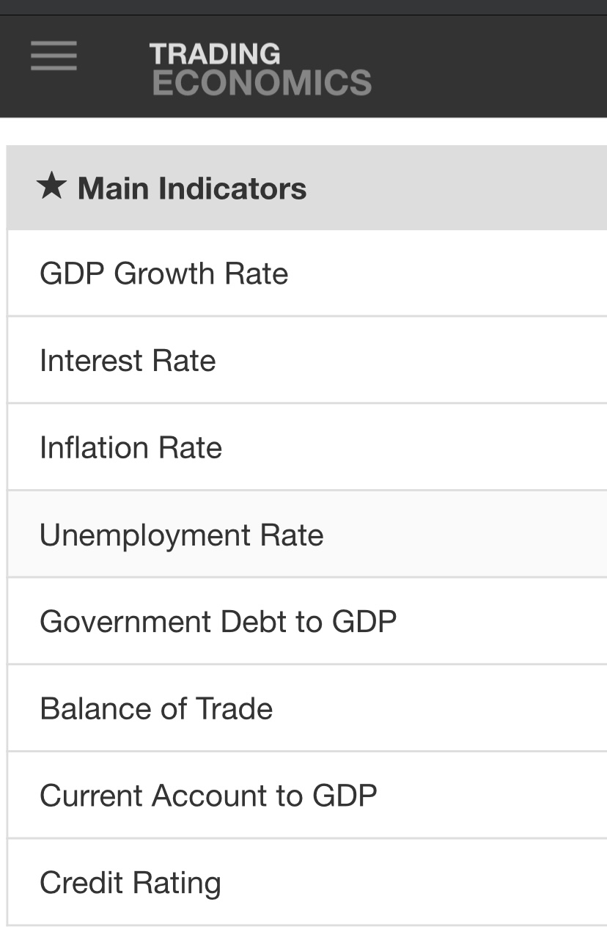The image size is (607, 943).
Task: Collapse the Main Indicators section header
Action: 306,188
